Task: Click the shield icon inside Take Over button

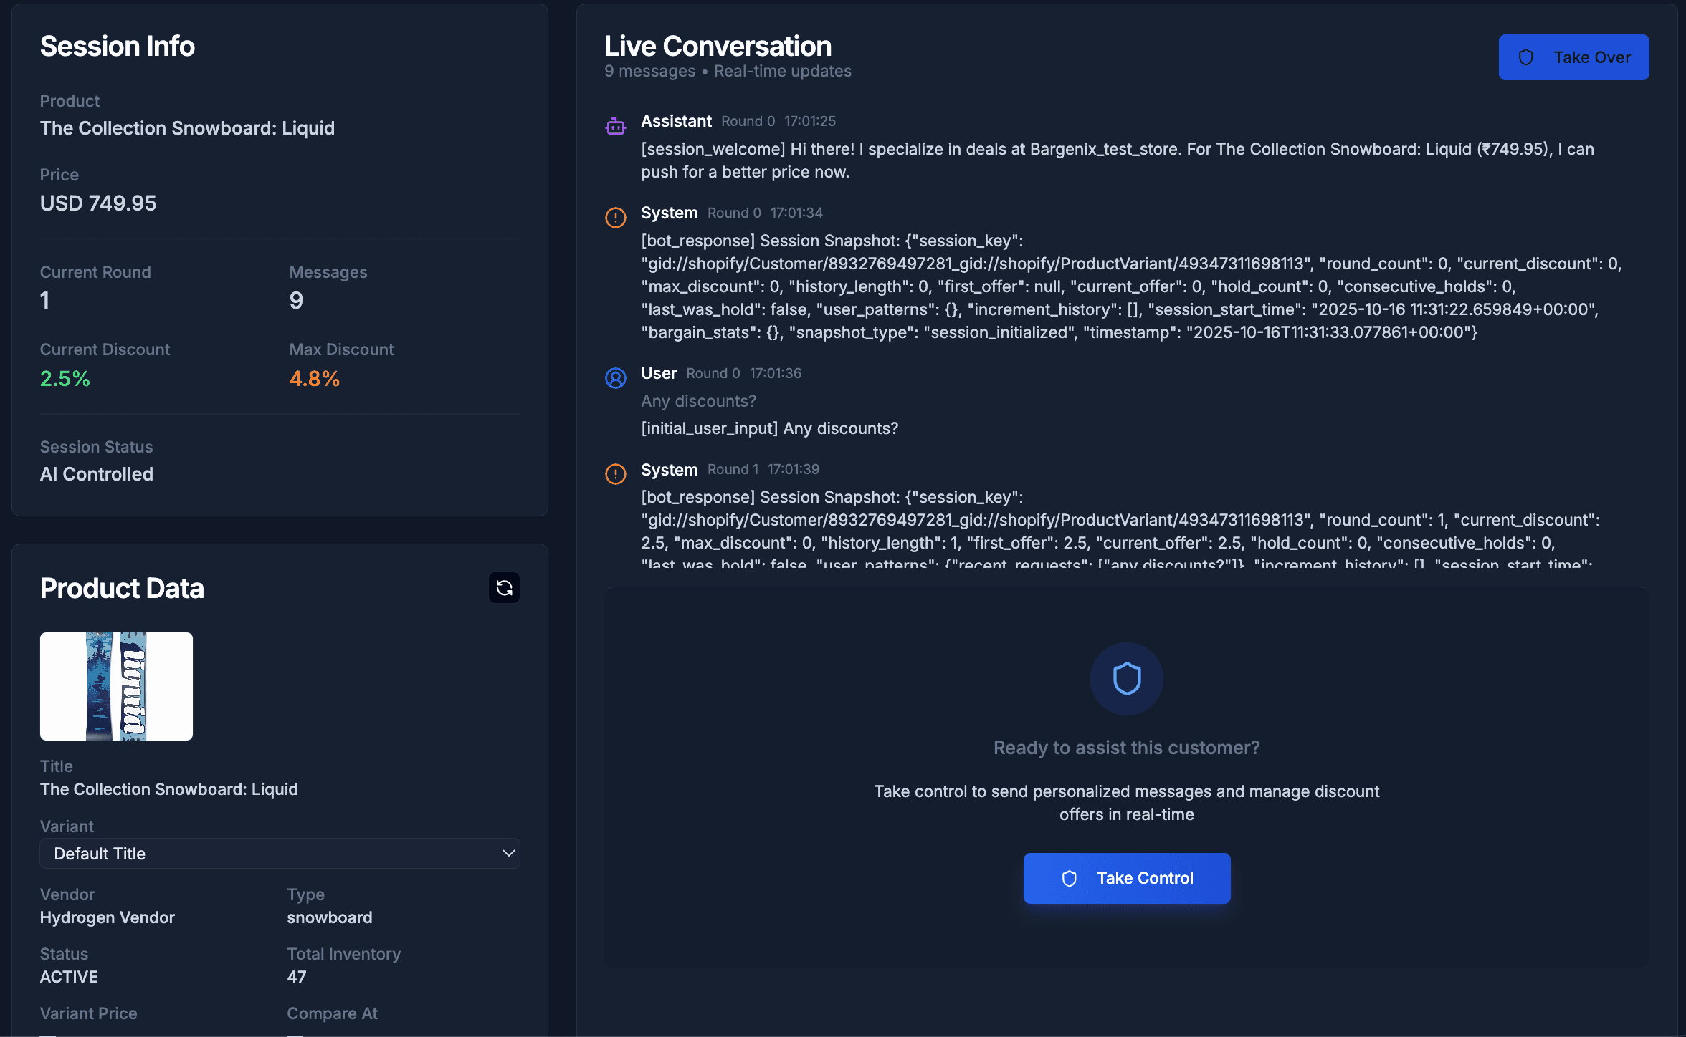Action: [x=1526, y=57]
